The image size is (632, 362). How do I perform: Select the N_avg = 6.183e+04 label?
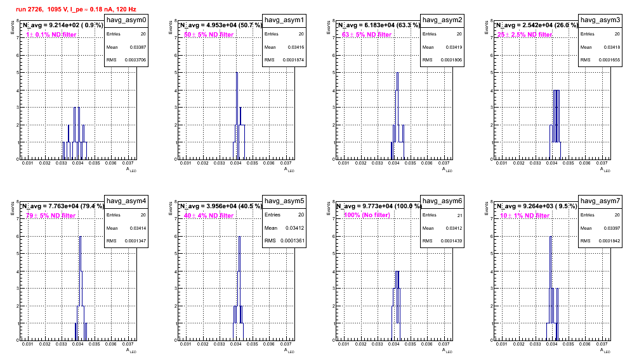pyautogui.click(x=379, y=25)
